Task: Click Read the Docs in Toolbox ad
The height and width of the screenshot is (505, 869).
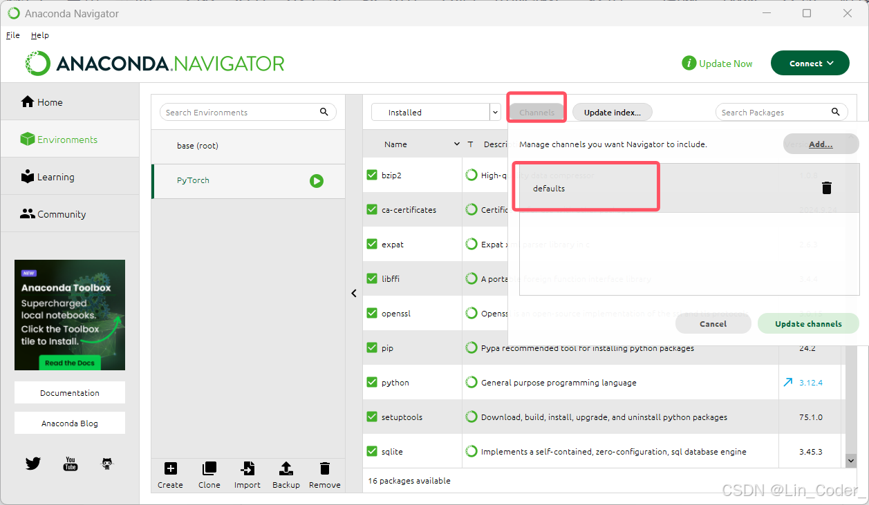Action: pos(70,363)
